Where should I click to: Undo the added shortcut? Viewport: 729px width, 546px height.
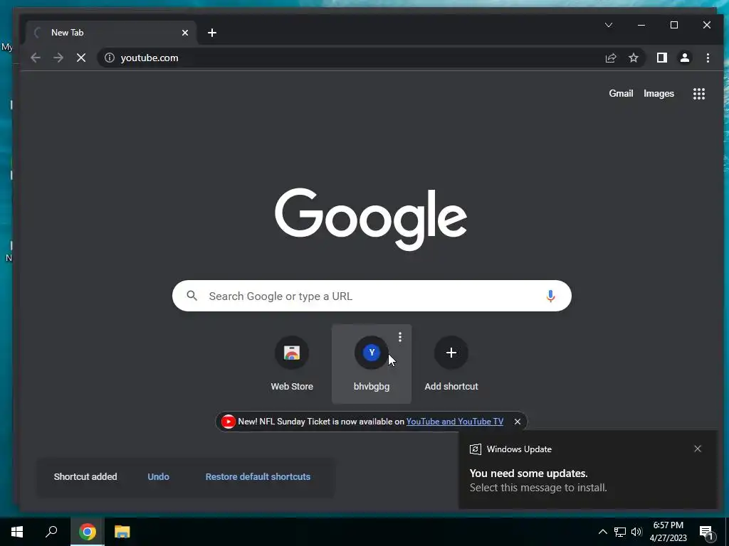[x=158, y=477]
